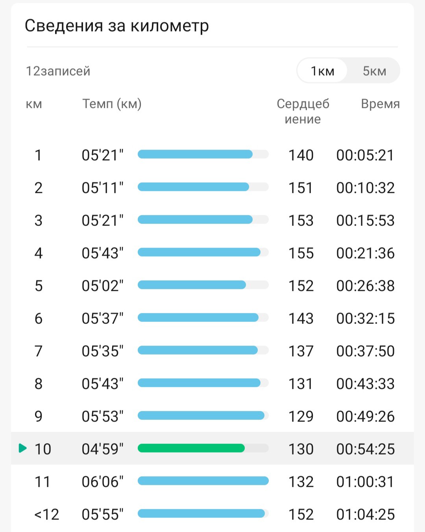Select the last partial row <12
The width and height of the screenshot is (425, 532).
click(213, 514)
